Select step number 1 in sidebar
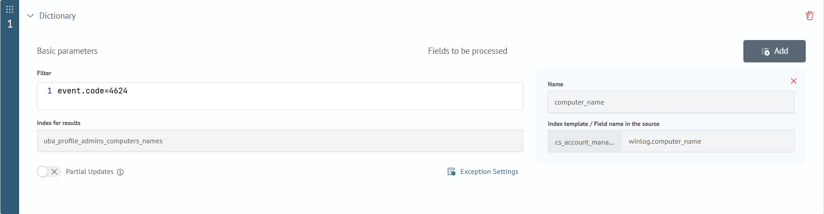 [x=10, y=24]
